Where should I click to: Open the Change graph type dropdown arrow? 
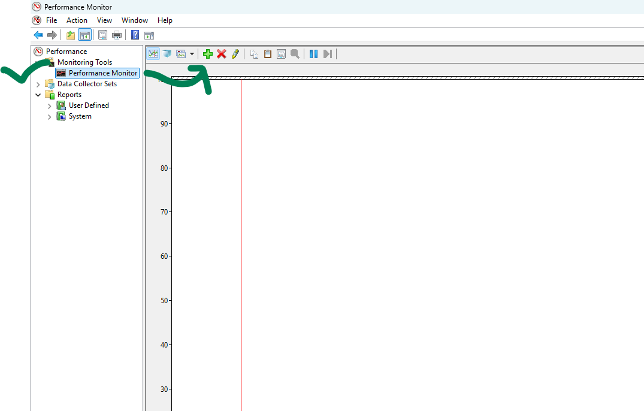tap(192, 54)
